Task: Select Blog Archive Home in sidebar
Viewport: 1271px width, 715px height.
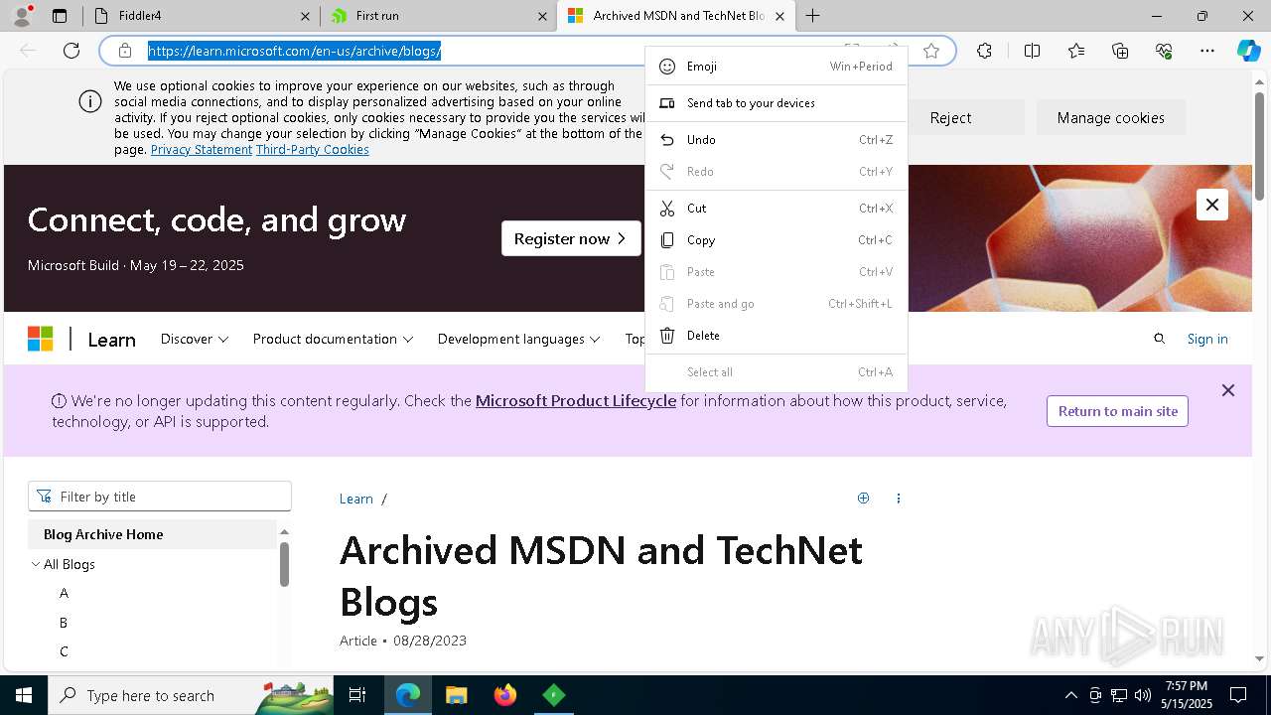Action: pyautogui.click(x=152, y=534)
